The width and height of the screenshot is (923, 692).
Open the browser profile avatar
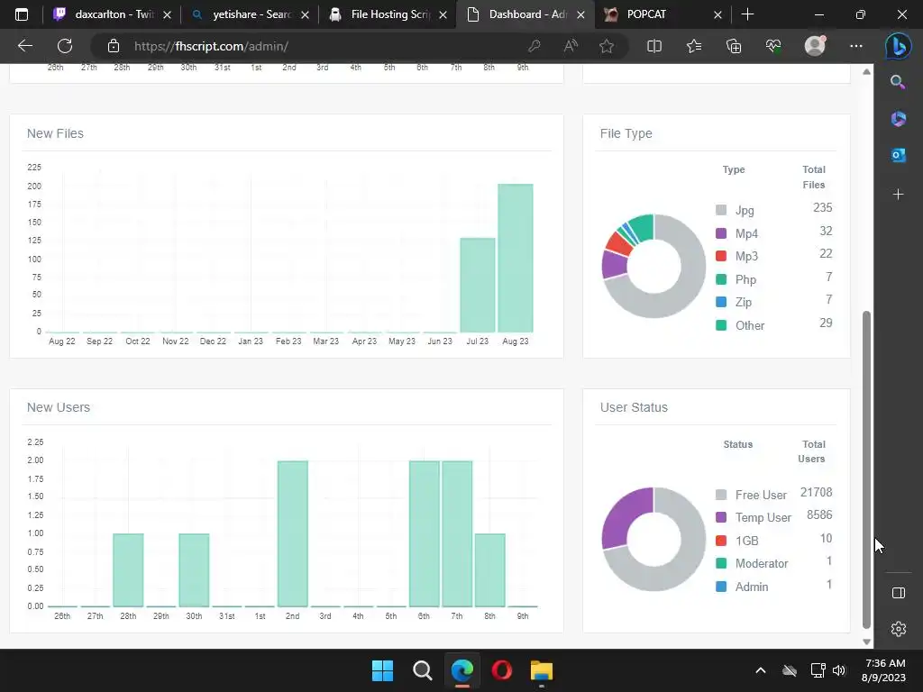click(815, 46)
